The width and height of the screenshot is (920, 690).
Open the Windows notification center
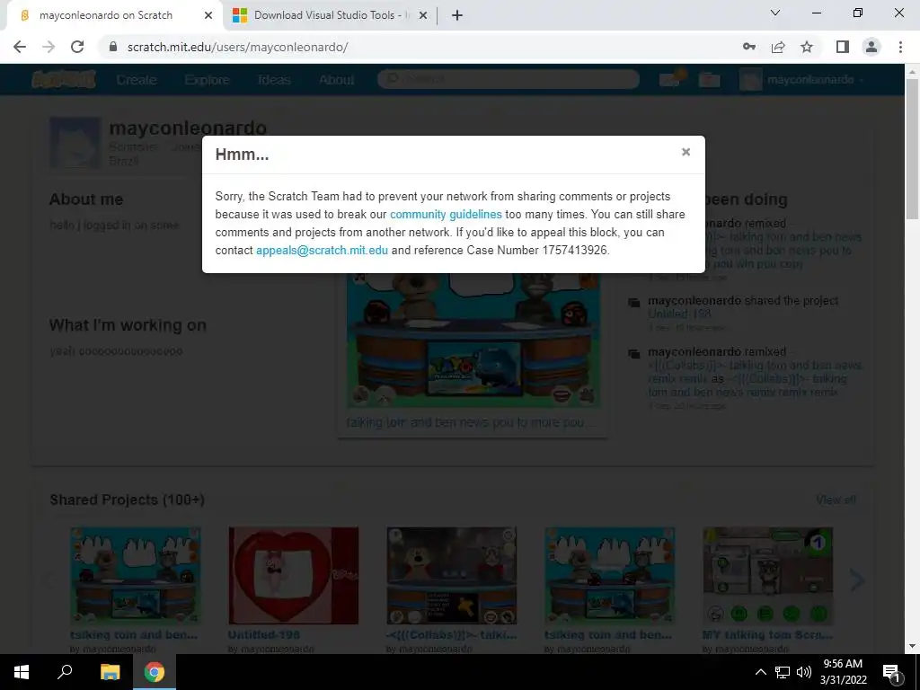coord(891,672)
